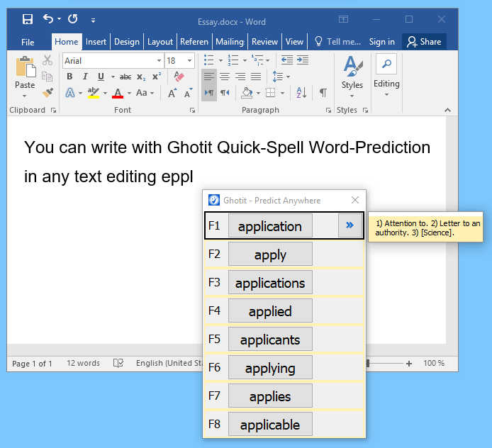The image size is (492, 448).
Task: Choose the 'applicants' prediction
Action: [x=270, y=339]
